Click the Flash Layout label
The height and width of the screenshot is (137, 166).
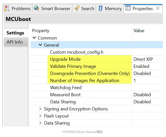tap(56, 116)
